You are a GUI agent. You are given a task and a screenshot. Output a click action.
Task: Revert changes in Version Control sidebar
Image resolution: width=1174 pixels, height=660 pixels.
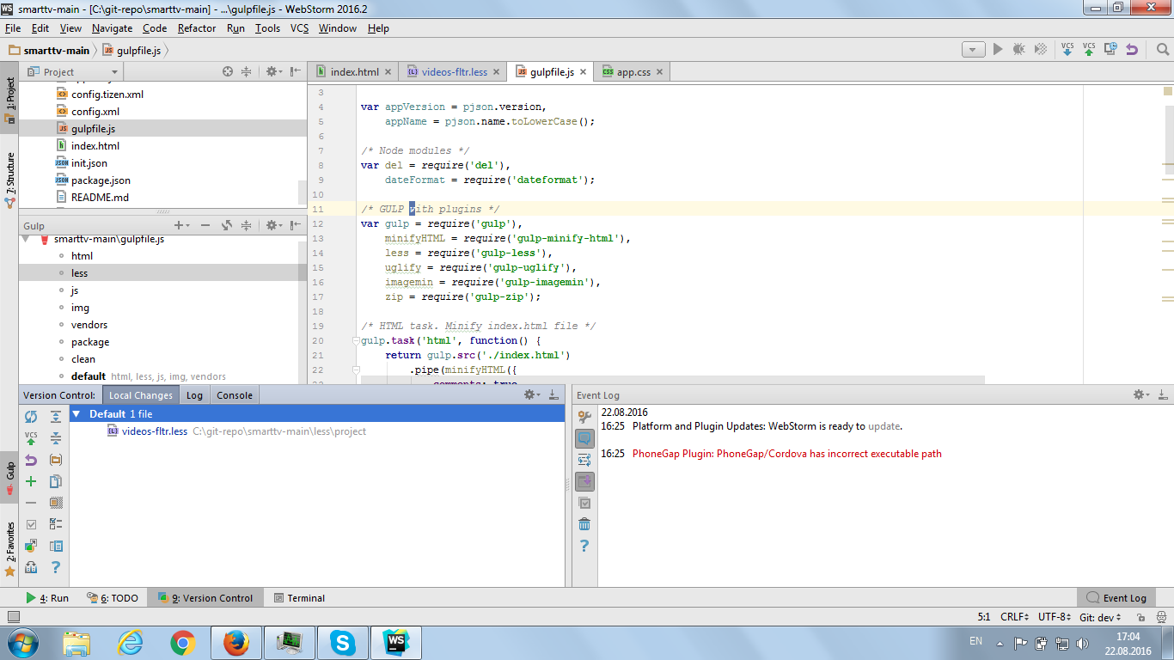(31, 460)
